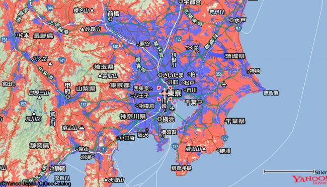
Task: Click the Yahoo Japan GeoCatalog copyright text
Action: [x=35, y=184]
